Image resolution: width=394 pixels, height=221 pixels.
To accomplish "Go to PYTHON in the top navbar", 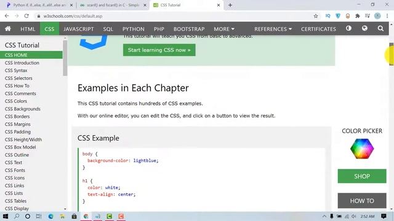I will [x=134, y=29].
